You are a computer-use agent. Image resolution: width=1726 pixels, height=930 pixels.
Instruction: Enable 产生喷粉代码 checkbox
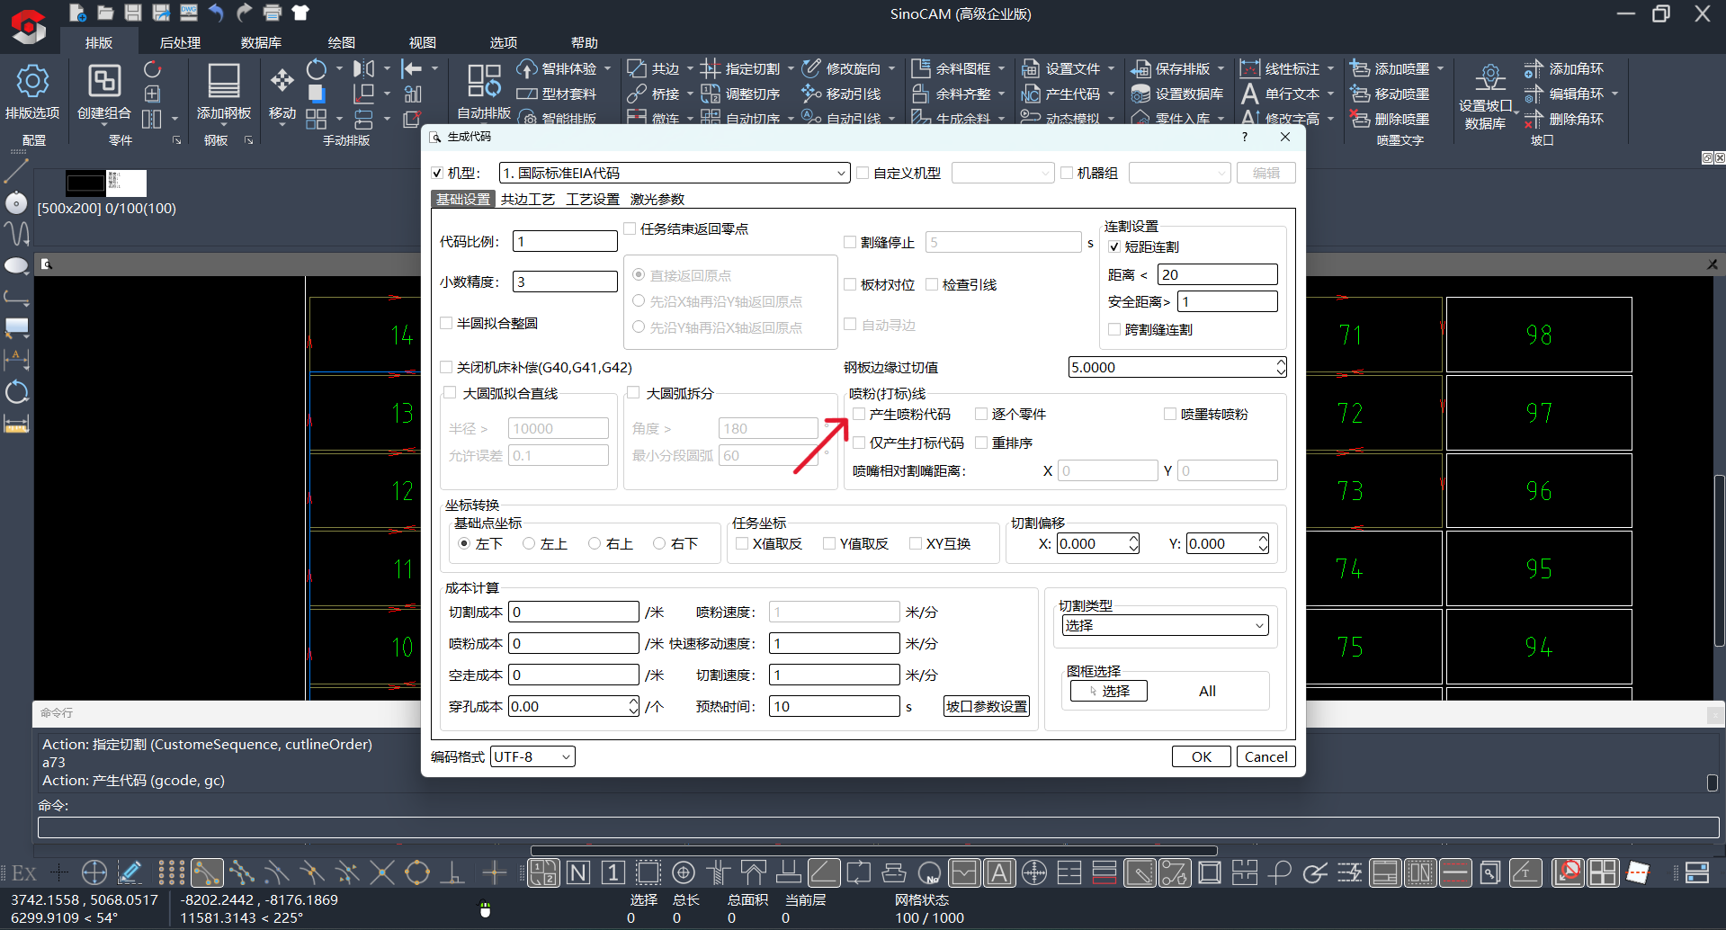(x=859, y=414)
